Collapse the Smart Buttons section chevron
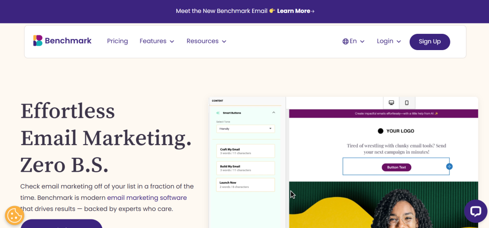The height and width of the screenshot is (228, 489). click(x=274, y=113)
